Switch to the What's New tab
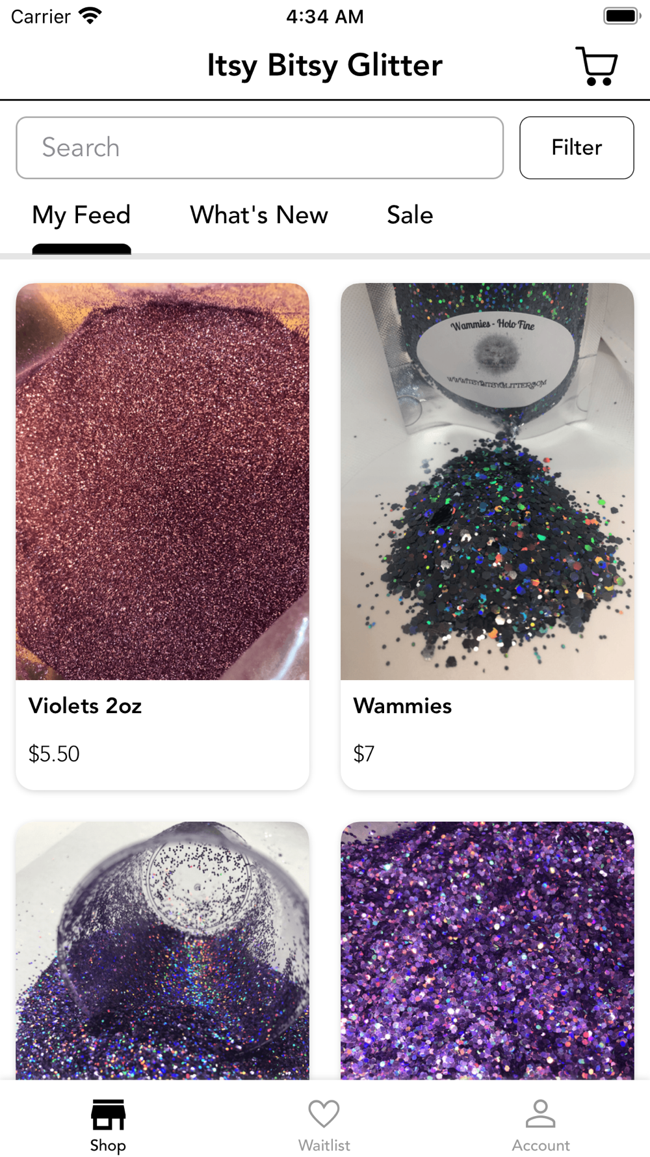Screen dimensions: 650x1157 pos(259,215)
